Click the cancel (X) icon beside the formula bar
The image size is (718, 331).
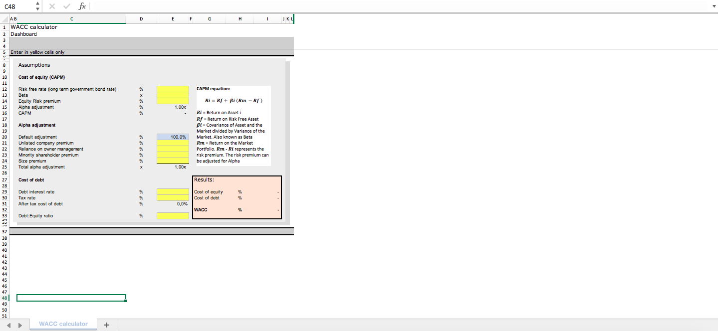click(52, 6)
